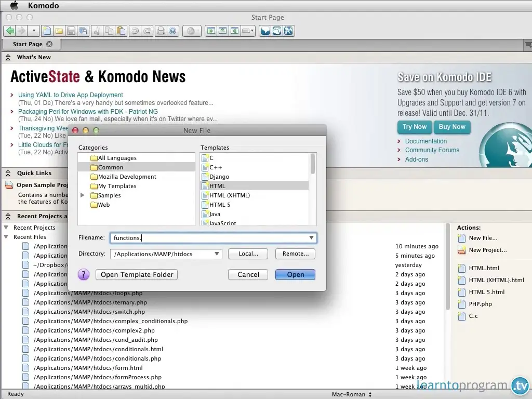Viewport: 532px width, 399px height.
Task: Click the Open File folder toolbar icon
Action: pos(59,31)
